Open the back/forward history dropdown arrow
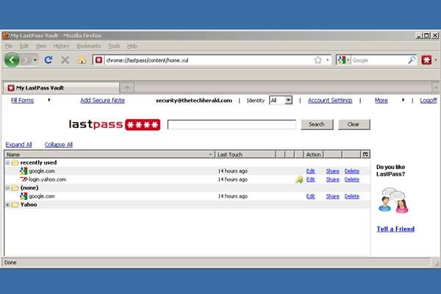 (x=35, y=60)
